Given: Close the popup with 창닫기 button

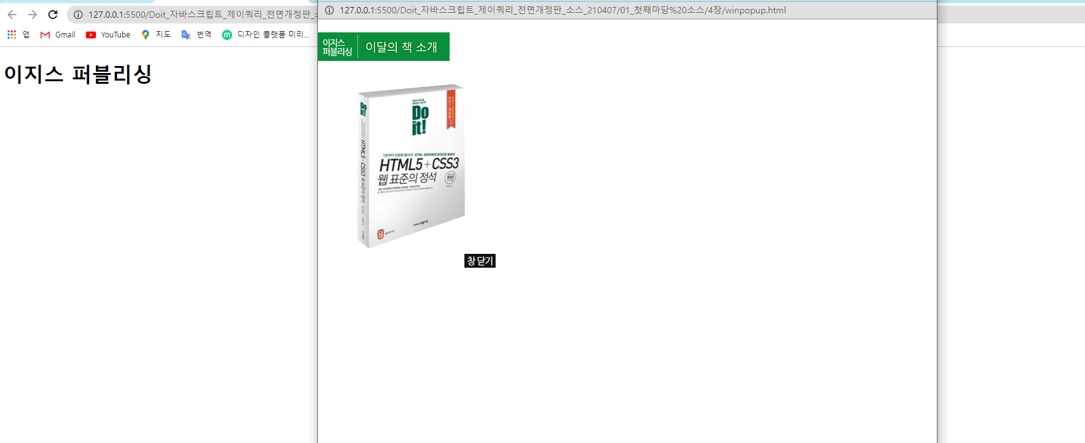Looking at the screenshot, I should pos(480,261).
